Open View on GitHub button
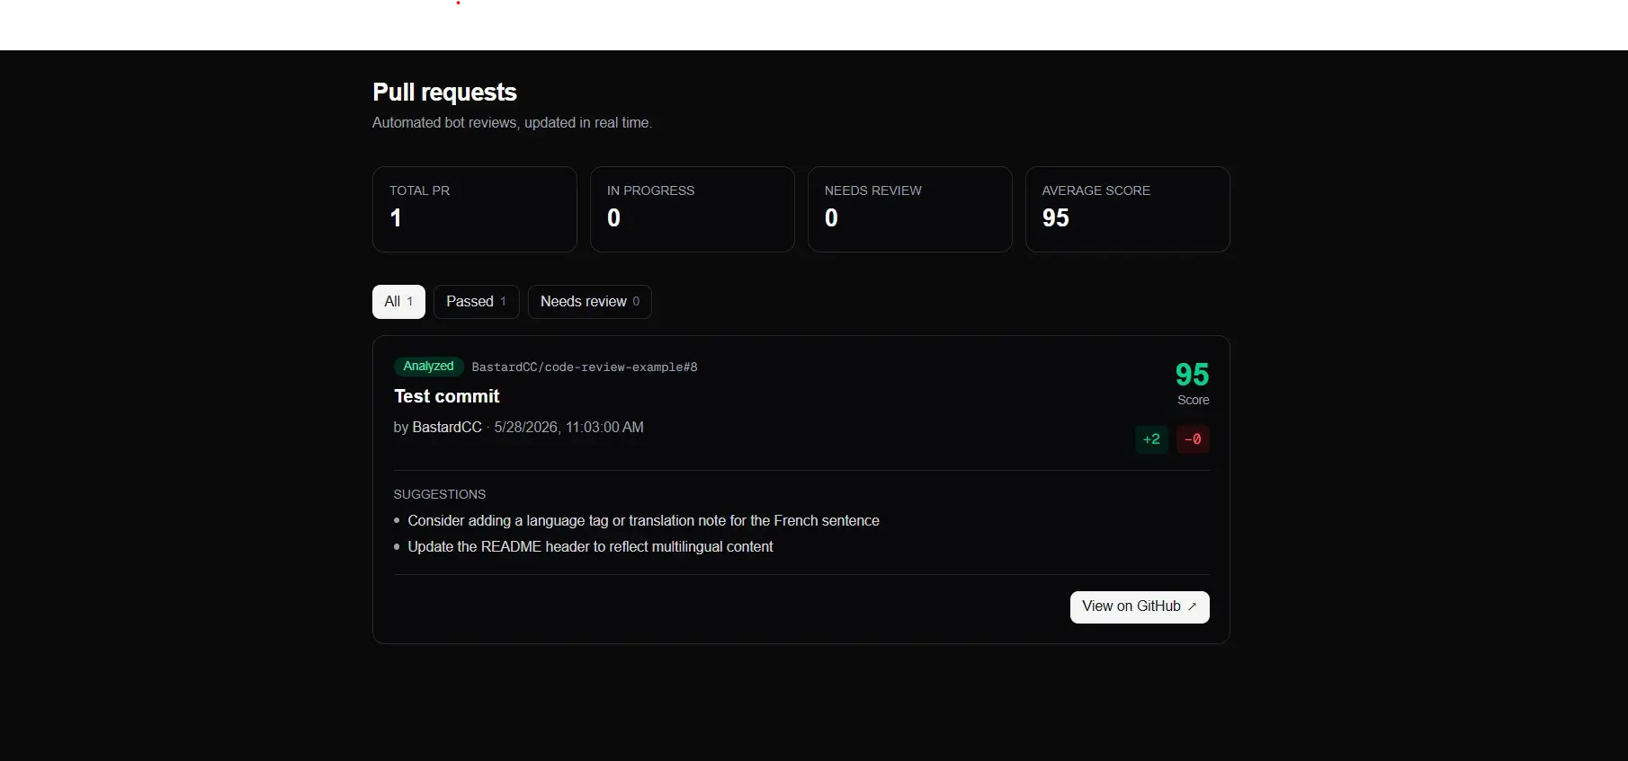Image resolution: width=1628 pixels, height=761 pixels. point(1140,606)
